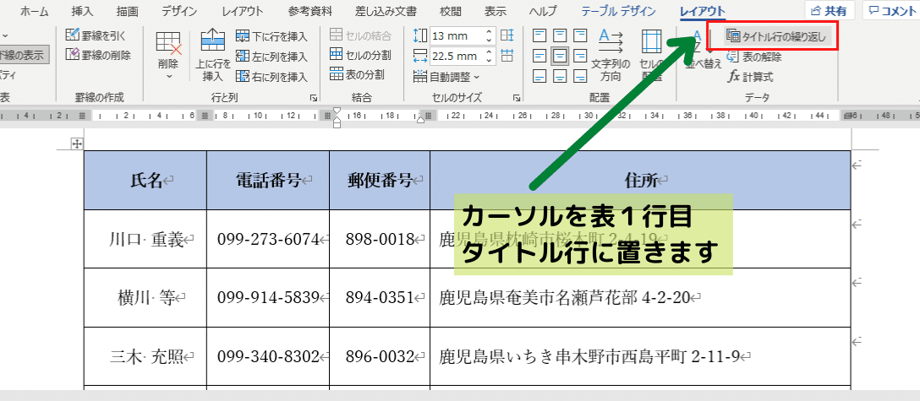Click the table move handle icon
920x401 pixels.
(x=76, y=144)
